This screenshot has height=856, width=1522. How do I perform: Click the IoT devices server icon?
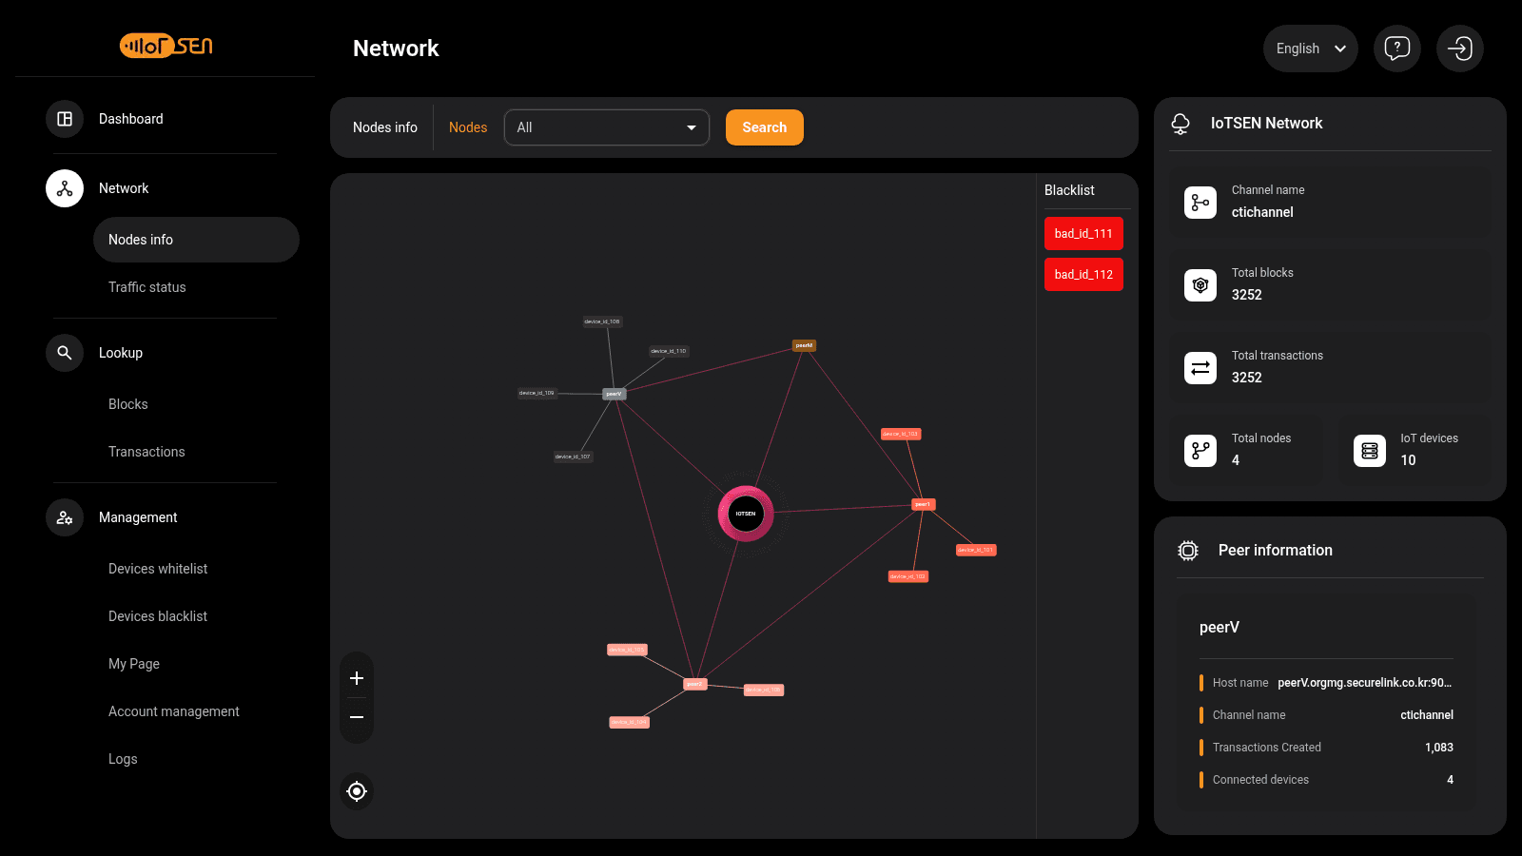(x=1370, y=451)
